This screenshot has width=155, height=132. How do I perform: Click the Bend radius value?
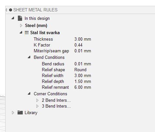(83, 64)
